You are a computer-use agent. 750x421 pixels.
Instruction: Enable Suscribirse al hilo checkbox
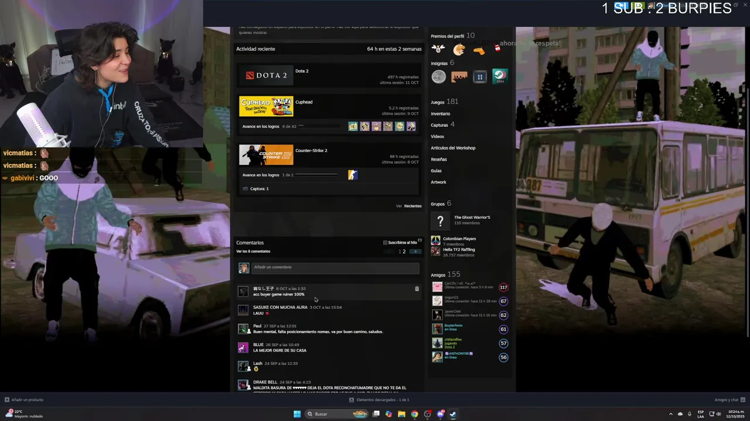[x=385, y=243]
